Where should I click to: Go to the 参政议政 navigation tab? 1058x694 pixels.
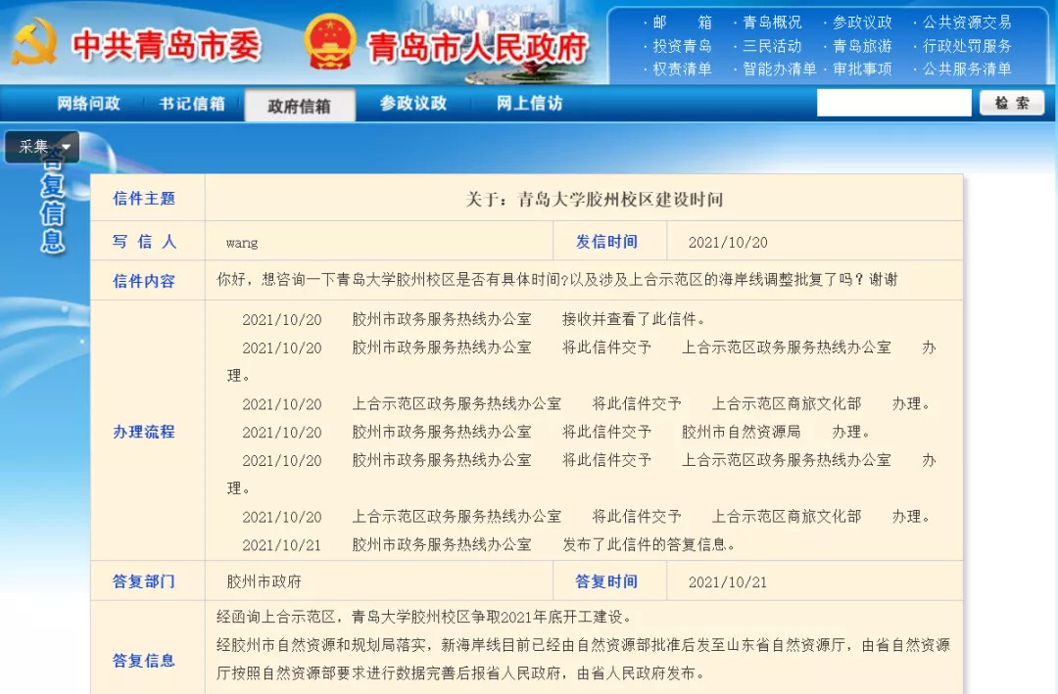413,103
